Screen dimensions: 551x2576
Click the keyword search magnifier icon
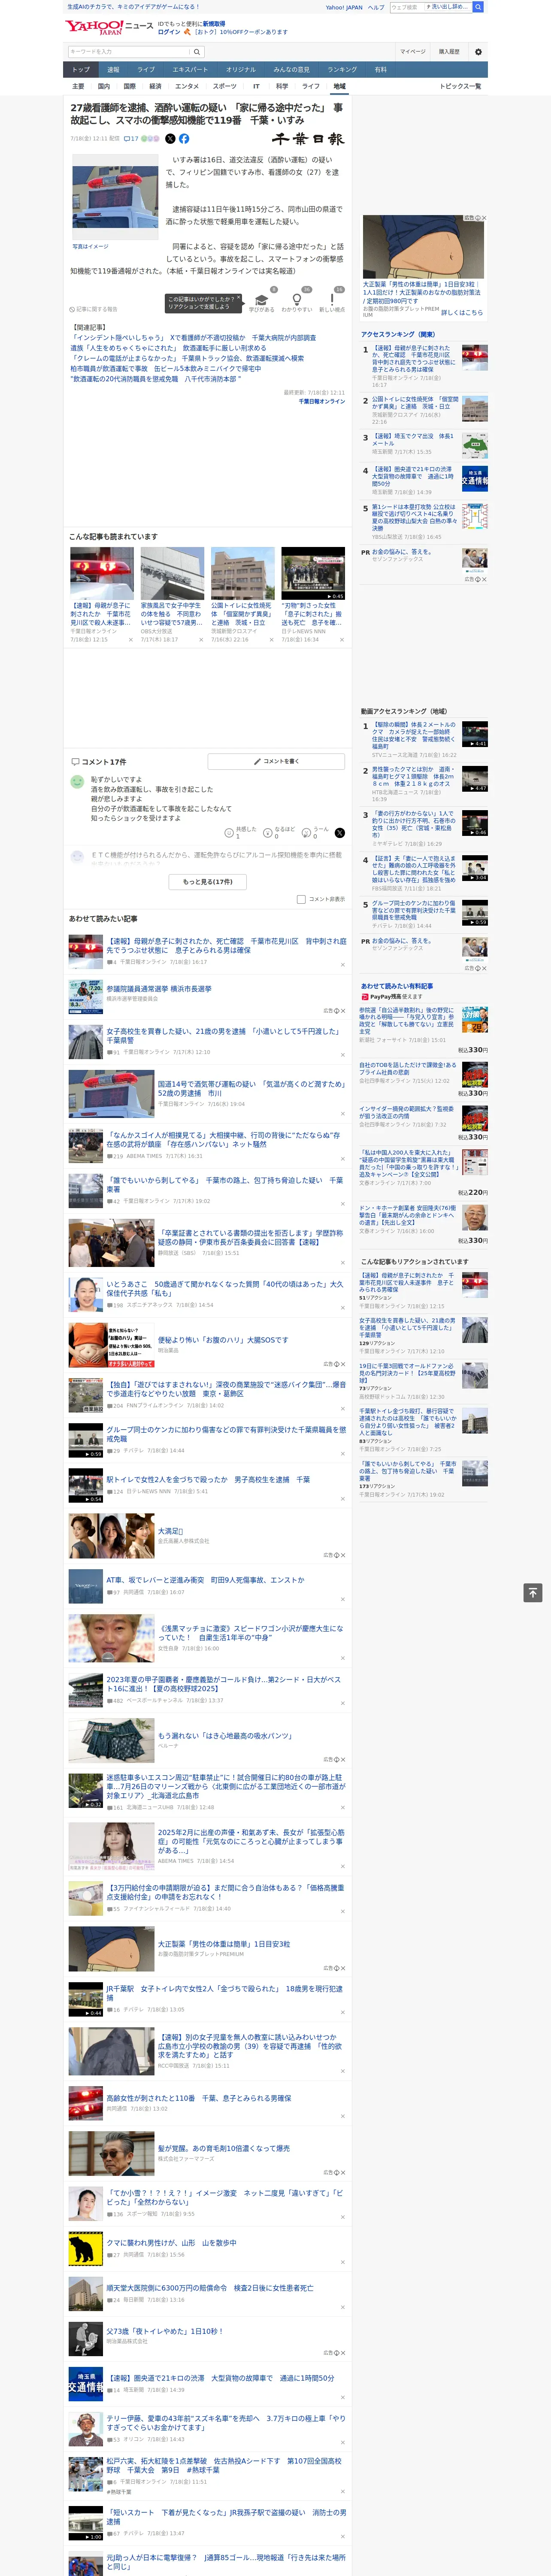pos(197,51)
